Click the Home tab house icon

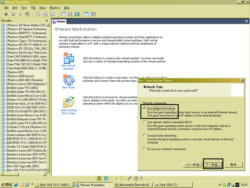coord(54,22)
